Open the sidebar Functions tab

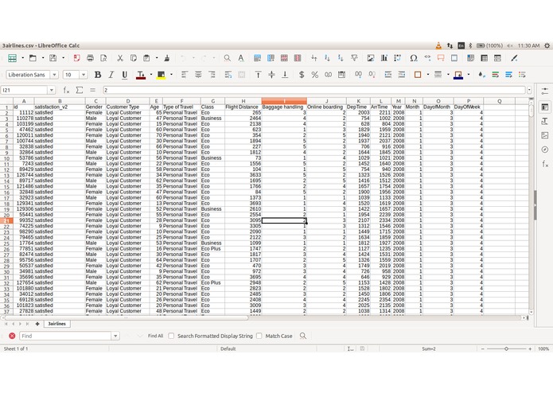click(545, 164)
